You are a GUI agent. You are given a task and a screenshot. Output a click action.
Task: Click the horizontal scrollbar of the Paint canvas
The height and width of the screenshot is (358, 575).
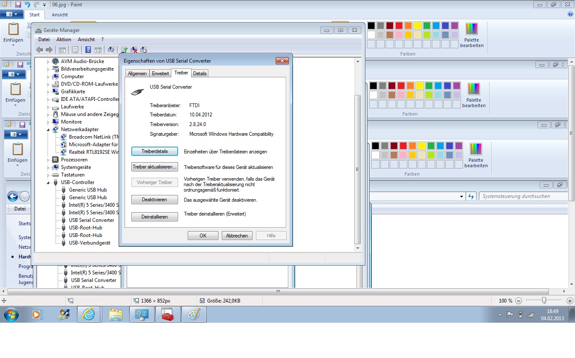[x=278, y=291]
